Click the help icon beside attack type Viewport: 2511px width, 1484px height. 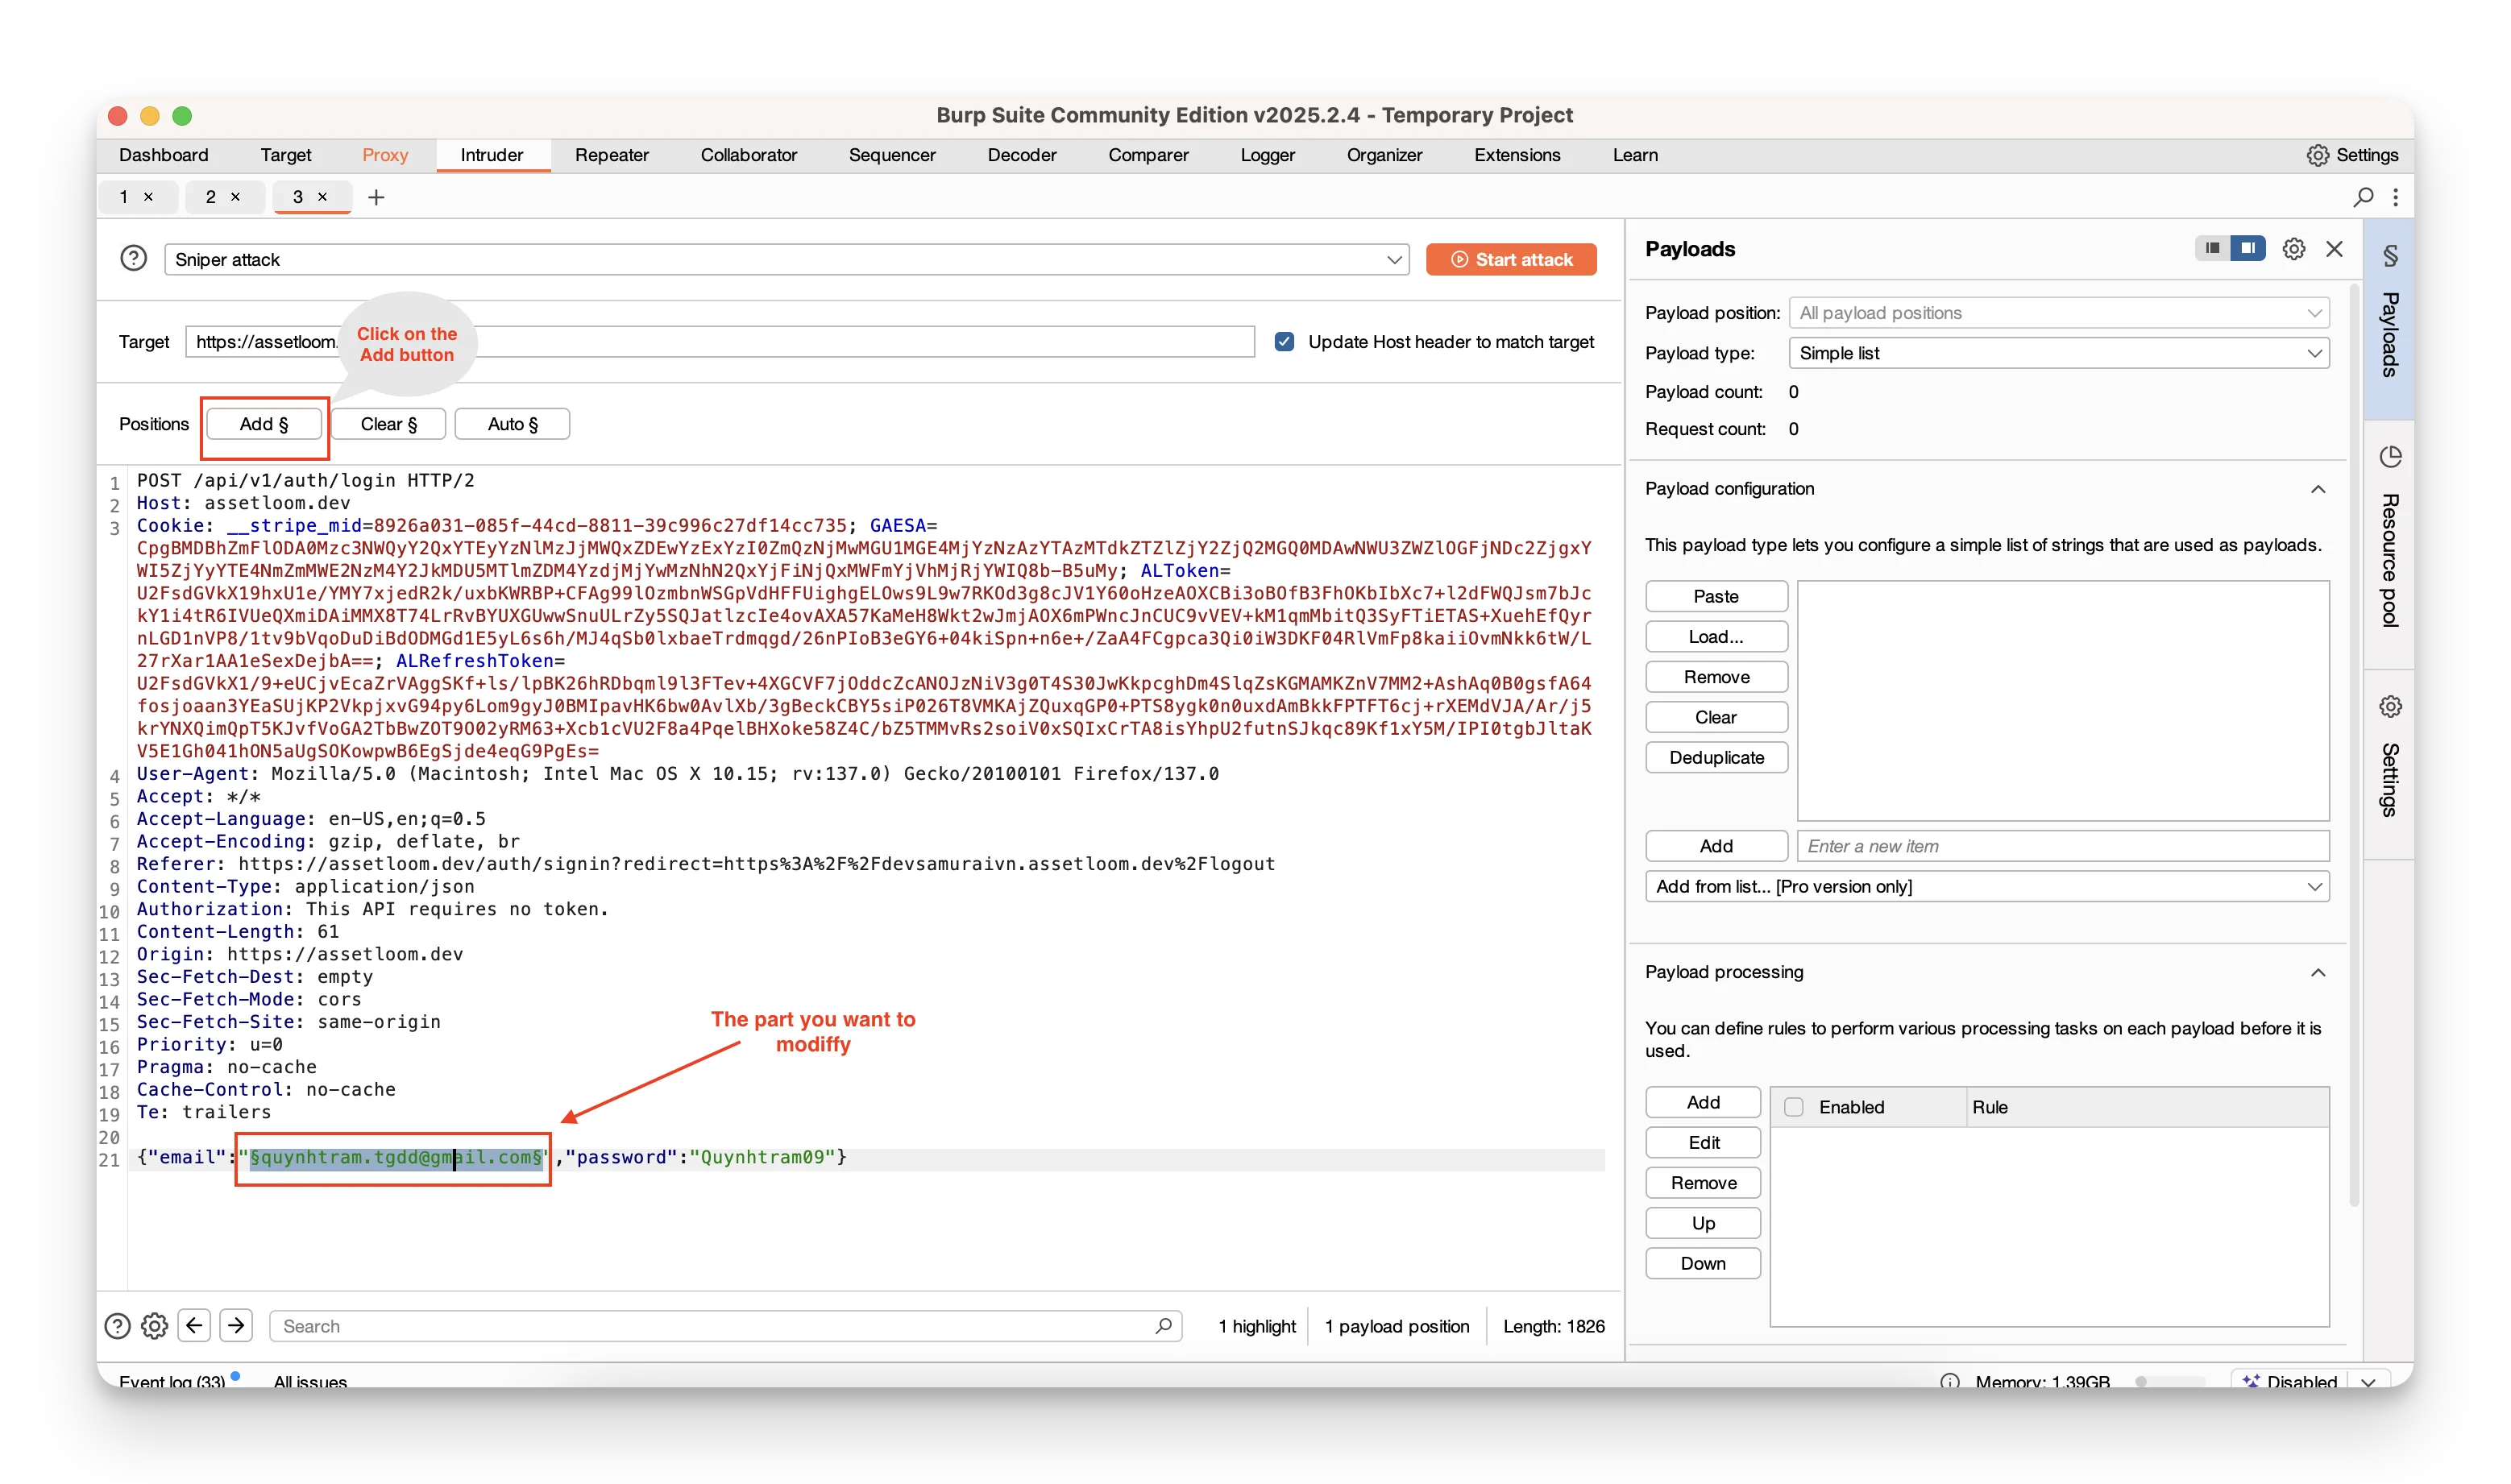coord(133,259)
